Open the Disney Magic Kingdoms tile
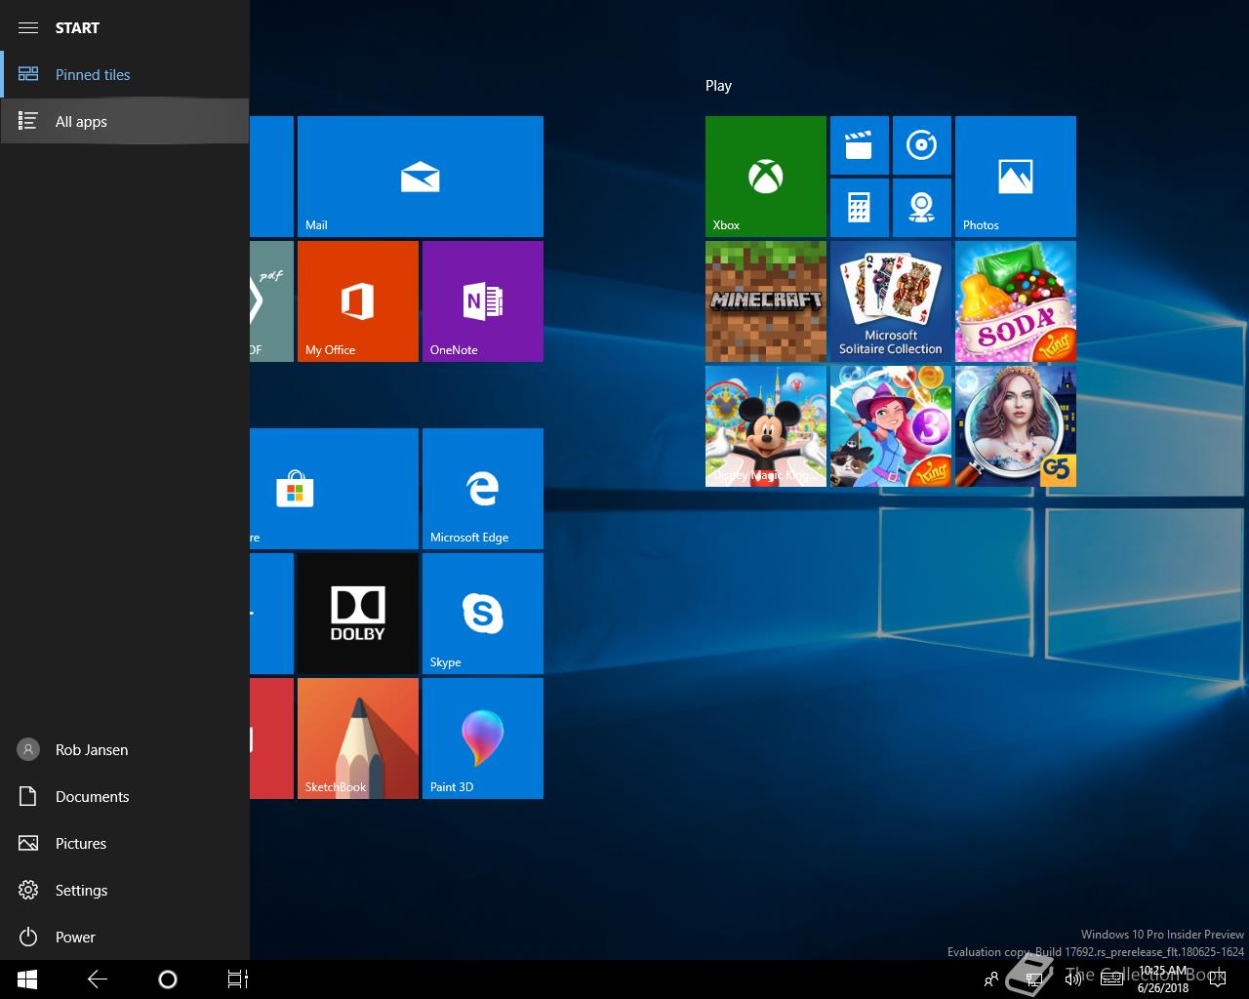 point(765,425)
